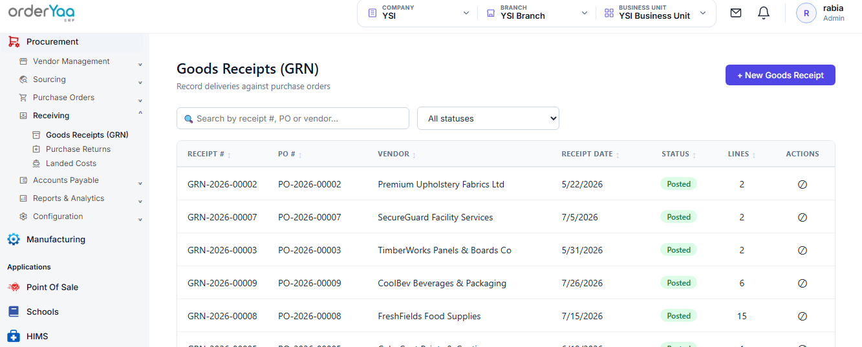Click the action icon for GRN-2026-00003
The image size is (862, 347).
(x=803, y=250)
